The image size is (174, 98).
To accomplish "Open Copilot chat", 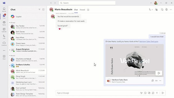I will 27,16.
